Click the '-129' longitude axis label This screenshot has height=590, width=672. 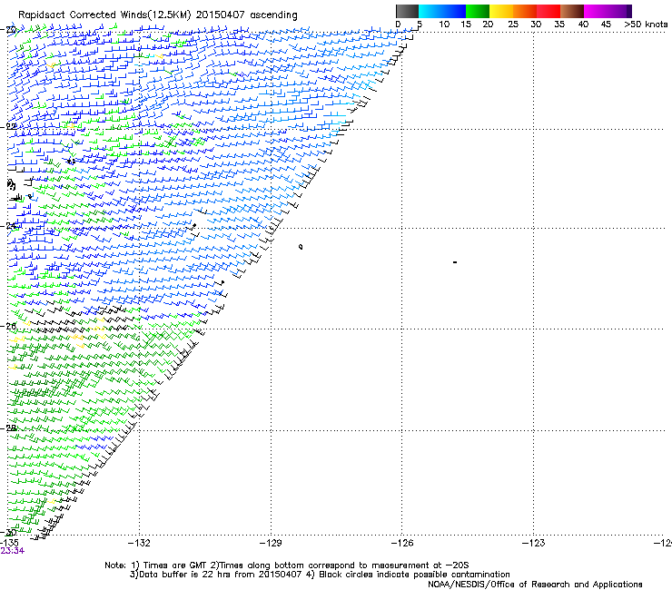(x=271, y=544)
